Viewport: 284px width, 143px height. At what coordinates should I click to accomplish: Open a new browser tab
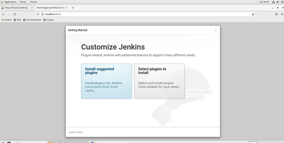[x=73, y=7]
